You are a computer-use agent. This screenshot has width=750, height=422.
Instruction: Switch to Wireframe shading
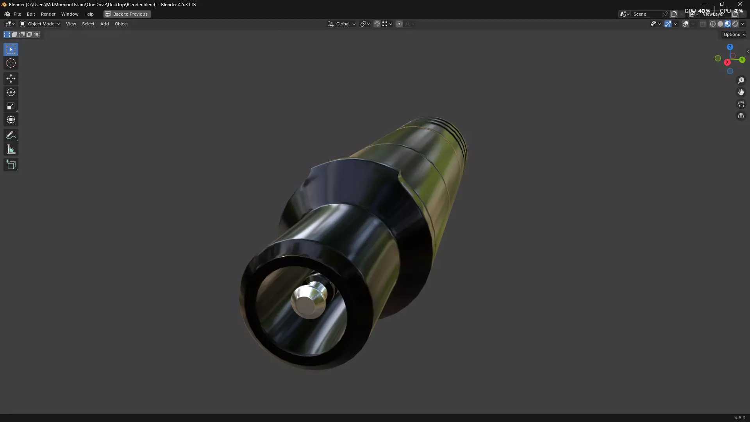click(713, 24)
